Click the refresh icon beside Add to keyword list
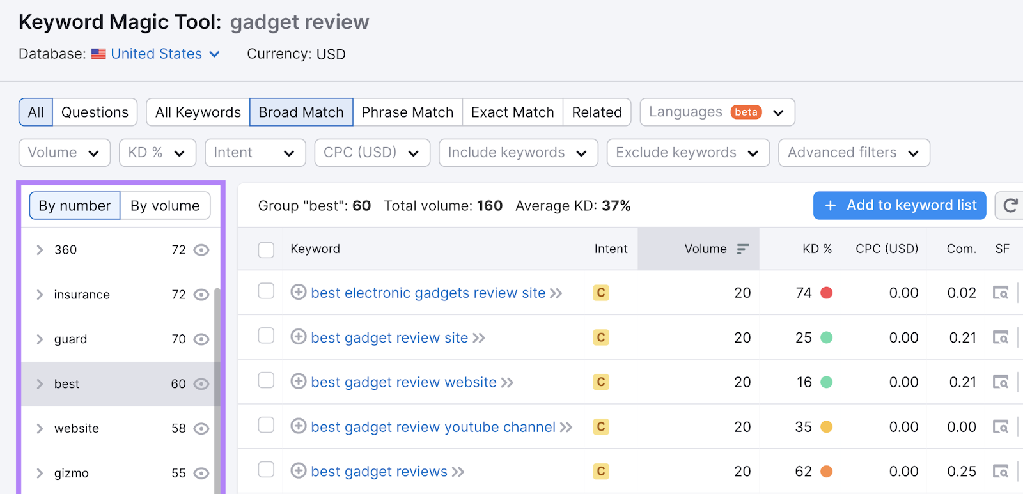Viewport: 1023px width, 494px height. [x=1010, y=206]
